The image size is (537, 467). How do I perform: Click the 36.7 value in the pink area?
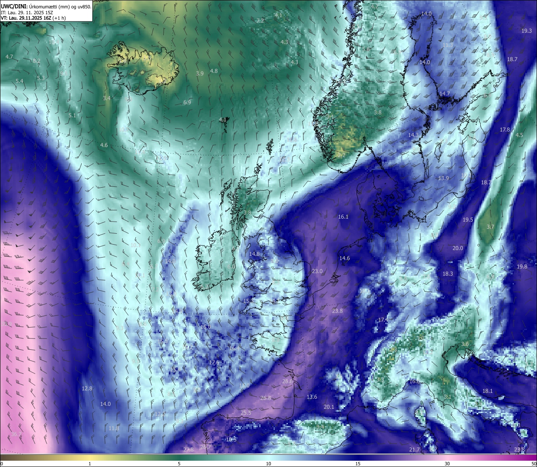pyautogui.click(x=16, y=434)
